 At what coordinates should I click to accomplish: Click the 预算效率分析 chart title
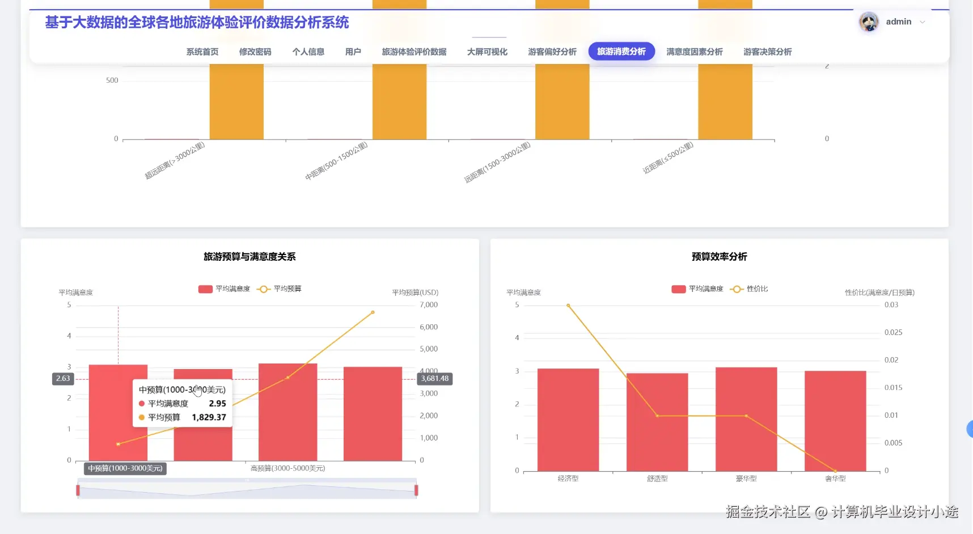[x=720, y=257]
